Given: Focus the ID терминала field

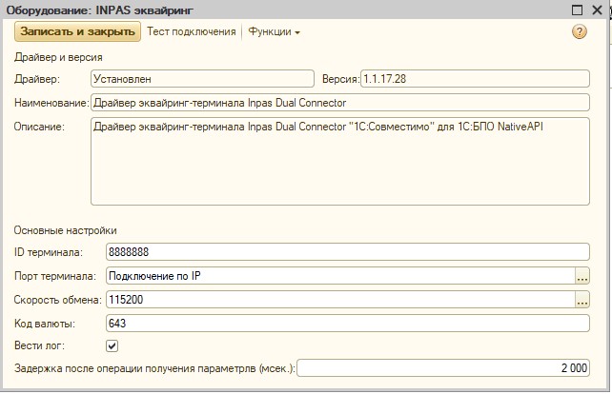Looking at the screenshot, I should (x=347, y=252).
